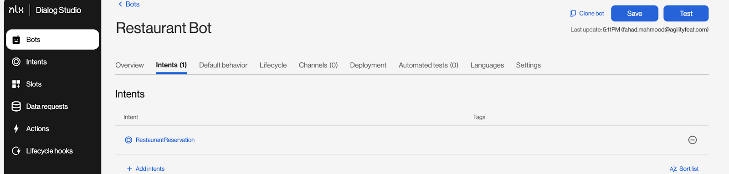This screenshot has width=729, height=174.
Task: Click the nlx logo in header
Action: pyautogui.click(x=16, y=10)
